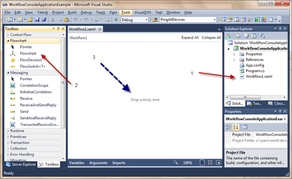Click the zoom magnifier icon in the designer
Viewport: 292px width, 179px height.
click(176, 163)
